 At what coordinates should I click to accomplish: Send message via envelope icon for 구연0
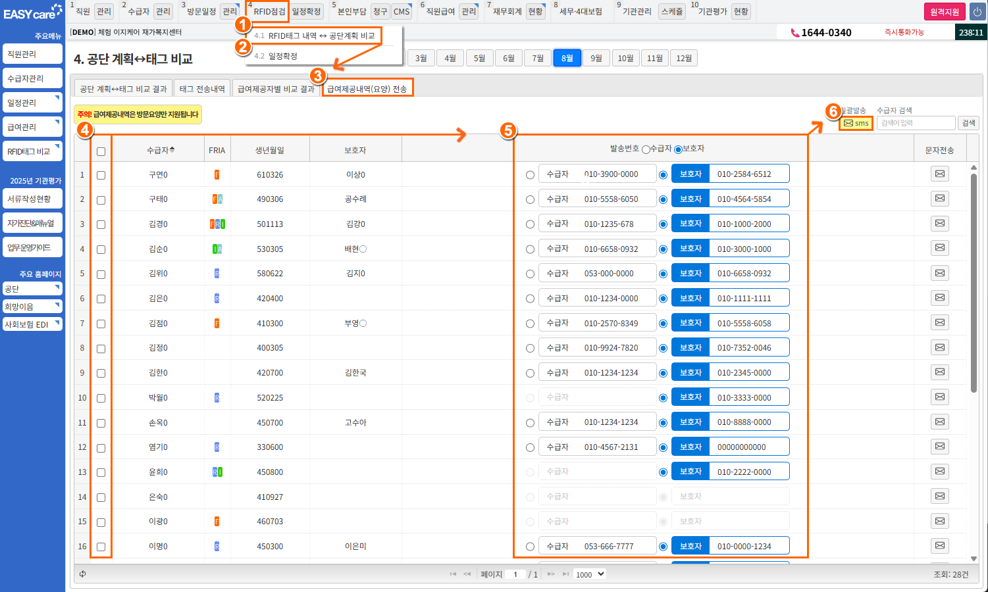939,174
